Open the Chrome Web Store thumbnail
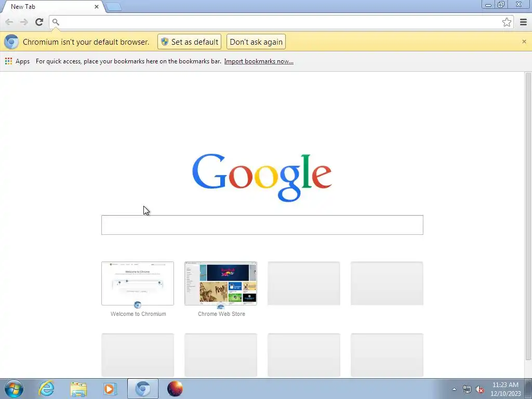532x399 pixels. coord(220,283)
